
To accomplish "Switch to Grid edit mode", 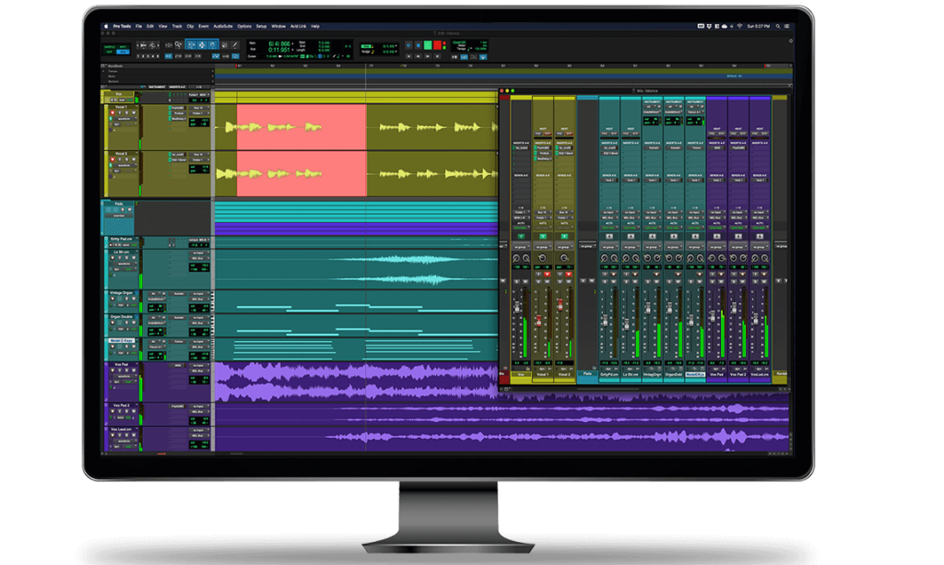I will pos(122,53).
